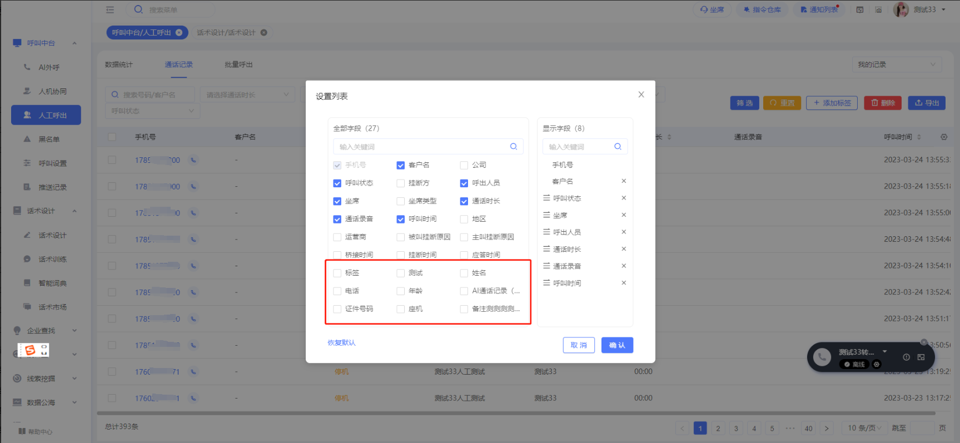Click the 恢复默认 link
This screenshot has width=960, height=443.
pos(341,343)
